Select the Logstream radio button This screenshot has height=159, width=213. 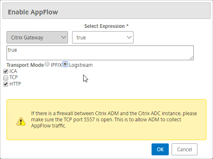tap(65, 64)
